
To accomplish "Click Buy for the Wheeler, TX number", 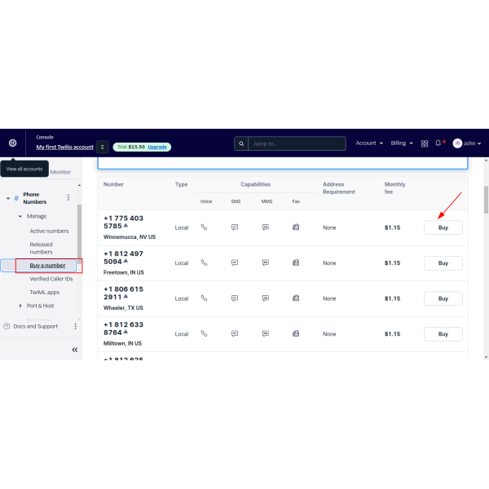I will 443,298.
